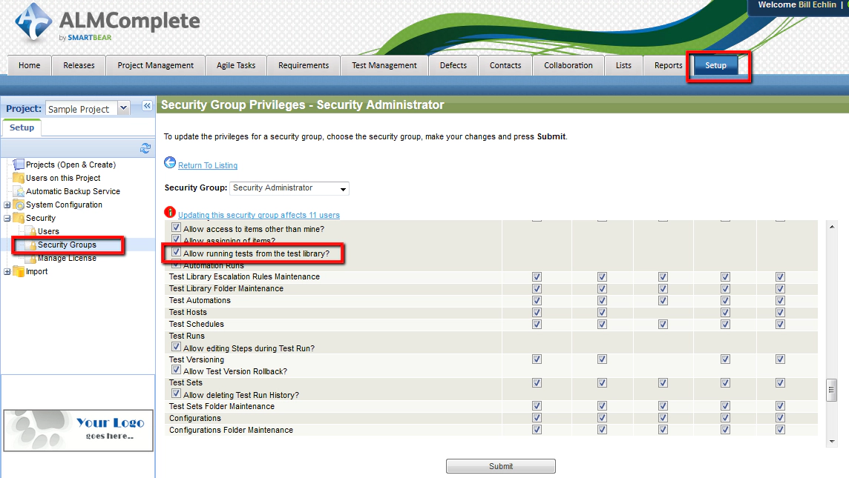
Task: Open the Defects tab
Action: 453,65
